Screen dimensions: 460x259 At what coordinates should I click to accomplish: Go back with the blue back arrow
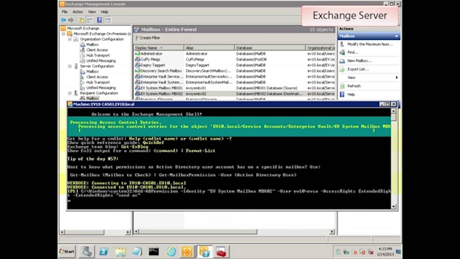point(63,20)
